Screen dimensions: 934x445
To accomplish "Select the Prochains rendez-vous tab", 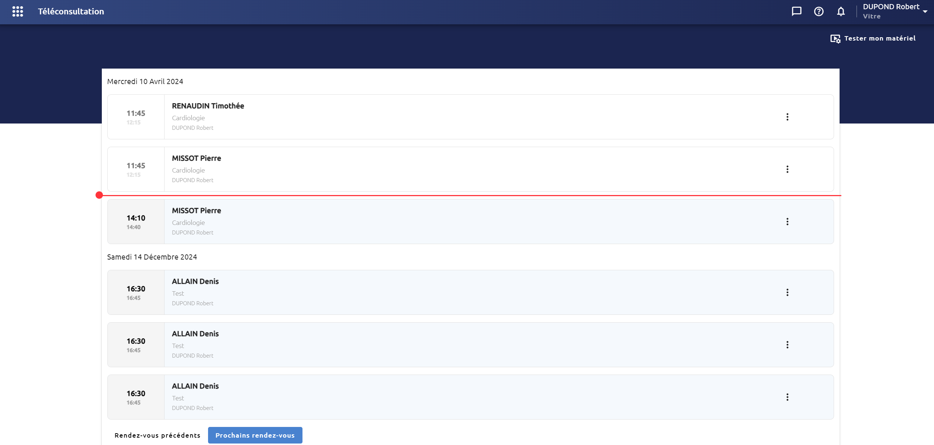I will (255, 435).
